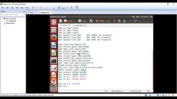Image resolution: width=177 pixels, height=99 pixels.
Task: Open the VMware View menu
Action: tap(12, 8)
